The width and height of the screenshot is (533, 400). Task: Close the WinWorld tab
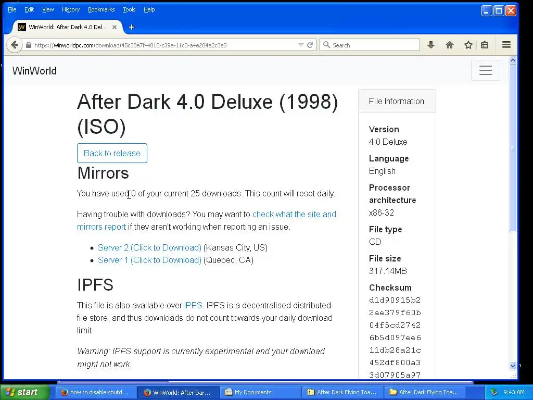point(115,27)
